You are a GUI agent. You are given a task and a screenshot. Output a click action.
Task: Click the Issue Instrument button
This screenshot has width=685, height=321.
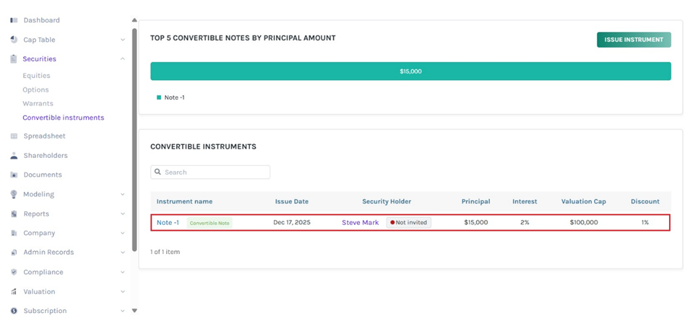tap(634, 40)
